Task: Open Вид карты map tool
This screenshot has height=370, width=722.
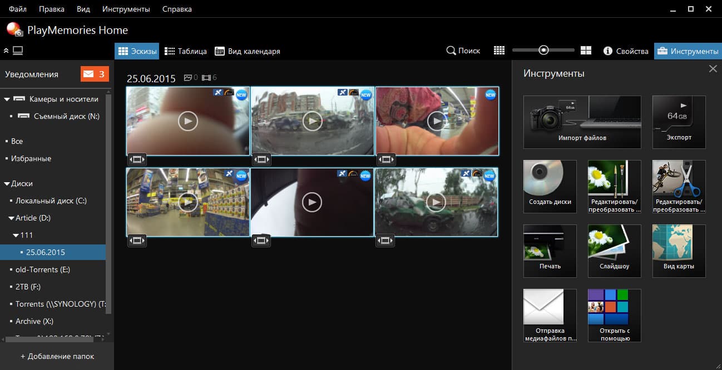Action: point(679,251)
